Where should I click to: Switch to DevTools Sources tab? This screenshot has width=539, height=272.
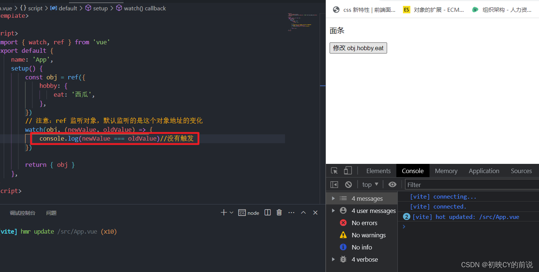tap(521, 171)
